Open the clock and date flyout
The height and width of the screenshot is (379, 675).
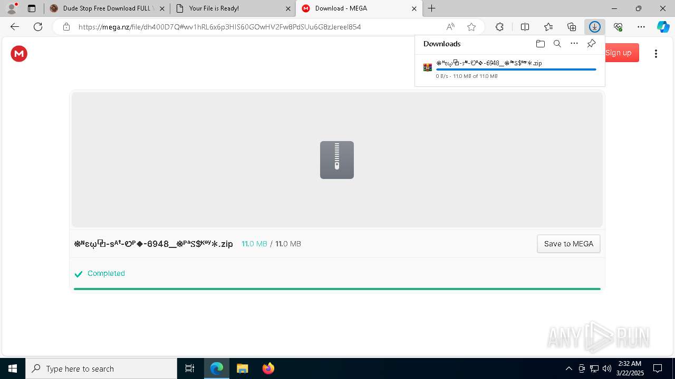tap(630, 368)
